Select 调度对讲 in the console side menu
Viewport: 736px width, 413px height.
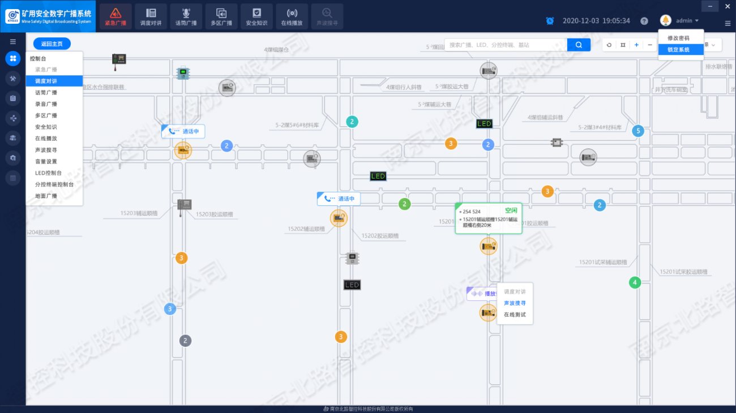click(46, 81)
